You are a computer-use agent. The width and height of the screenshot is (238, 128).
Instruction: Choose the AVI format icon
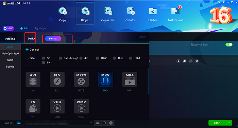[33, 79]
